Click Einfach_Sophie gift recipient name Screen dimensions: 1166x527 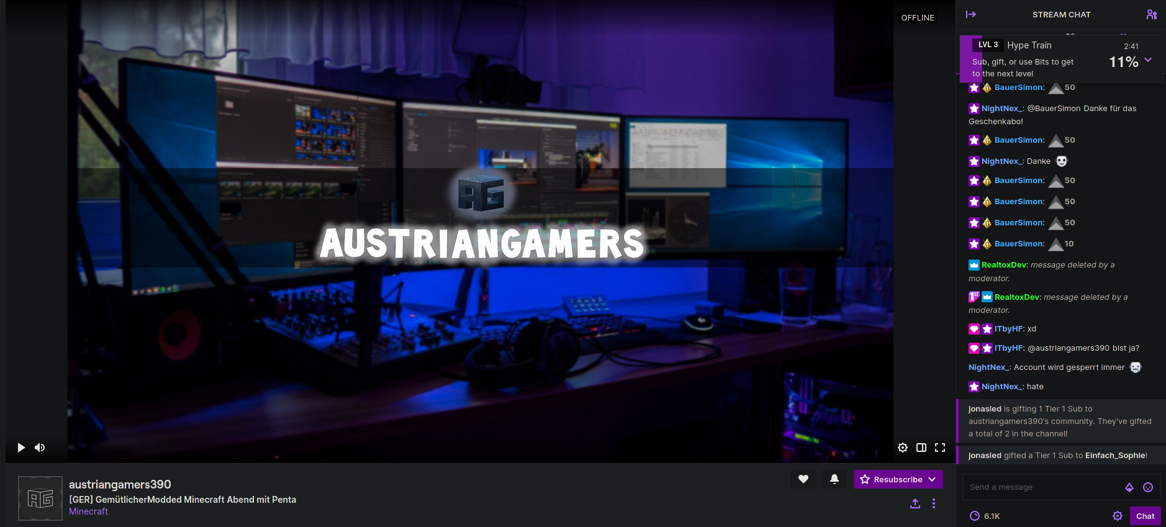click(x=1115, y=456)
